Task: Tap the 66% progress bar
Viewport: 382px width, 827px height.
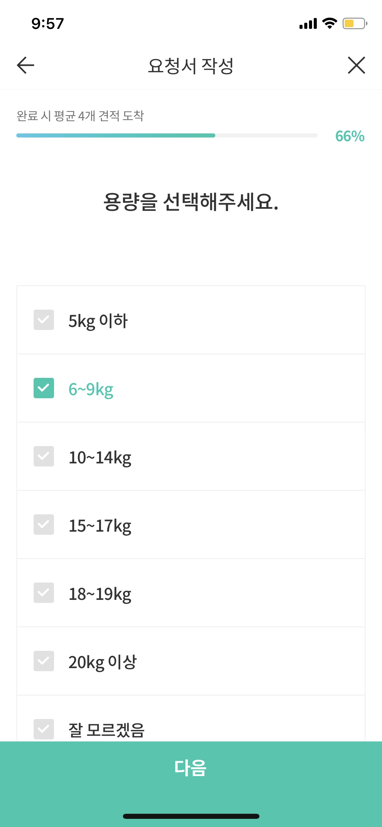Action: 166,135
